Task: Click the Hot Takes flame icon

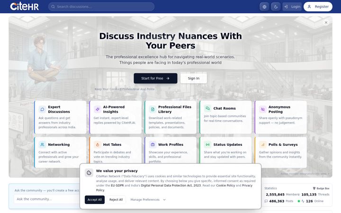Action: (97, 144)
